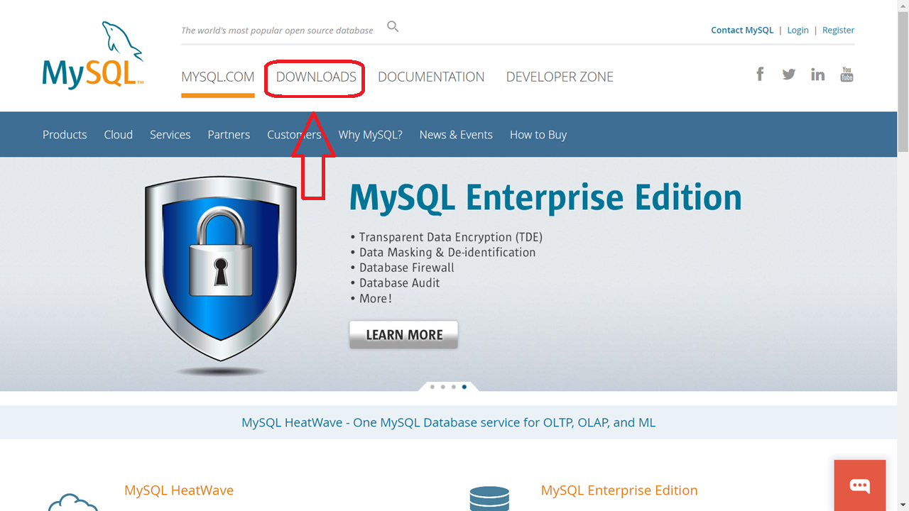Screen dimensions: 909x511
Task: Open the How to Buy menu
Action: pyautogui.click(x=538, y=134)
